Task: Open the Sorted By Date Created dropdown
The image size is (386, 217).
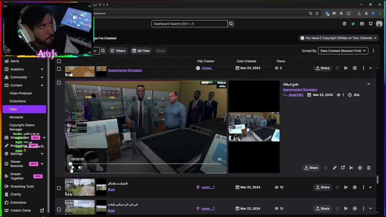Action: coord(343,51)
